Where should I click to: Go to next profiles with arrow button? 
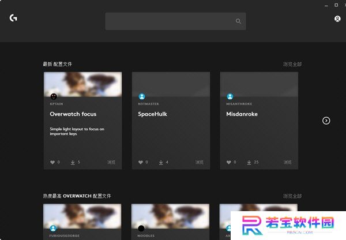pyautogui.click(x=326, y=121)
